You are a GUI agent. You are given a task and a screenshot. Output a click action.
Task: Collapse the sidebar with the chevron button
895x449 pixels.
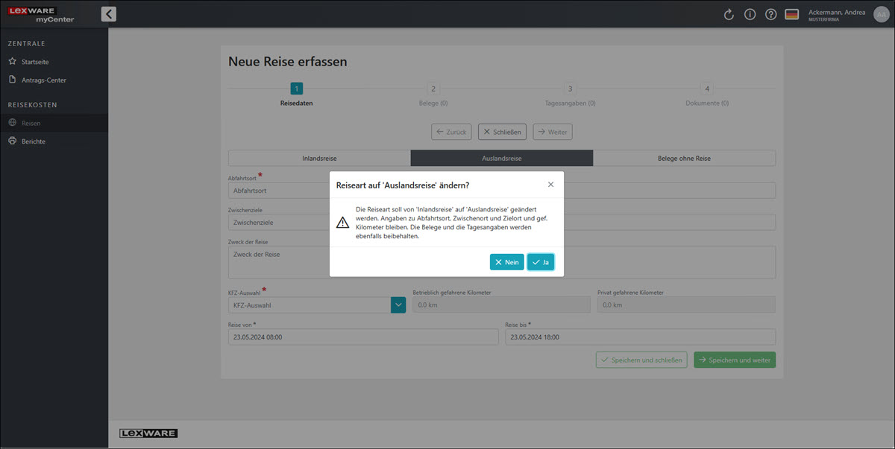point(108,13)
